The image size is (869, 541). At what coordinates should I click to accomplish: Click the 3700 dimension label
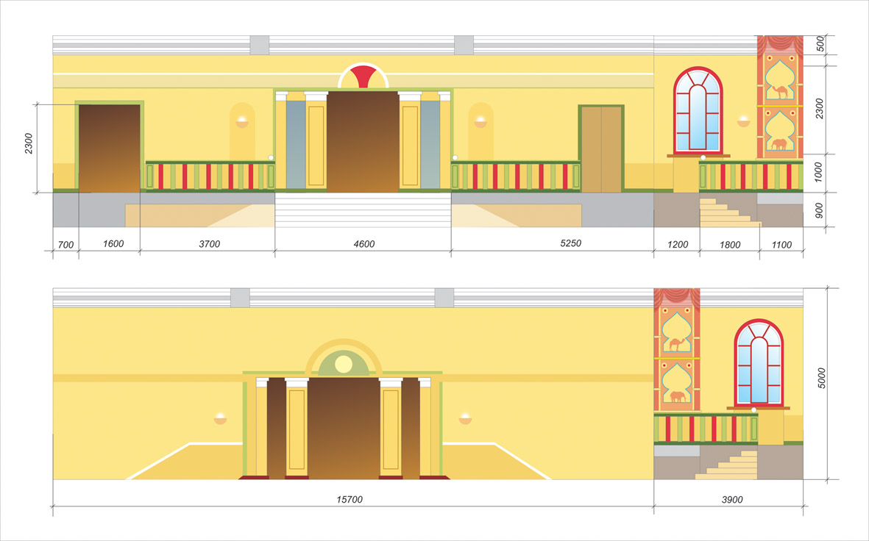pyautogui.click(x=208, y=244)
